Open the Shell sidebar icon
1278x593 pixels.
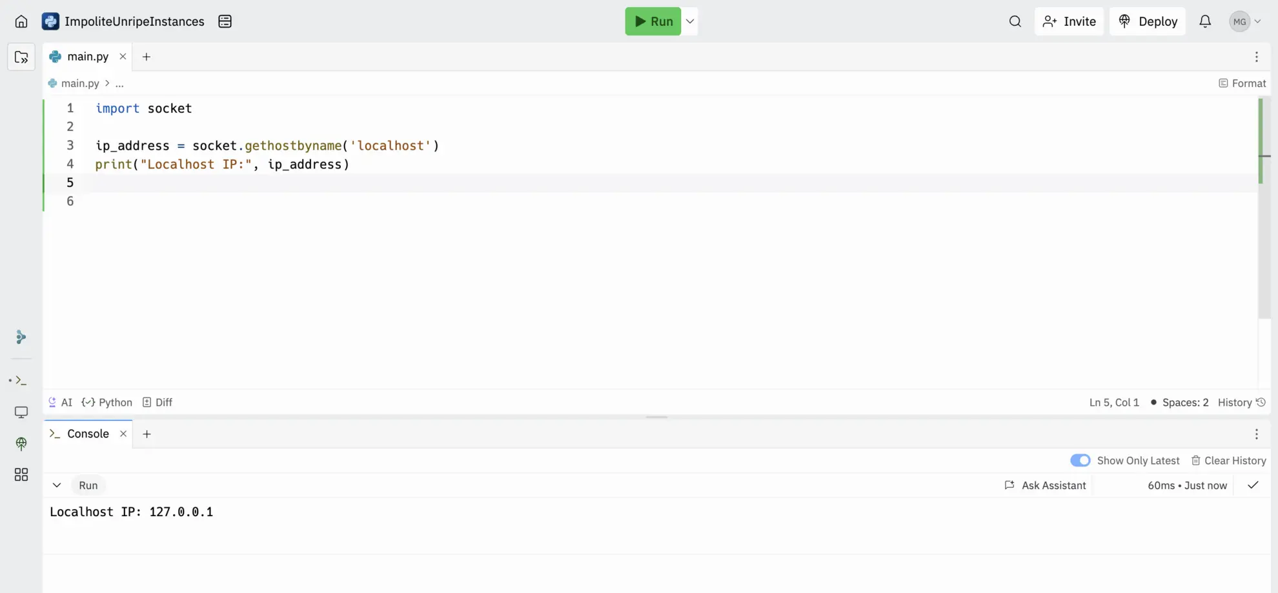(x=21, y=381)
